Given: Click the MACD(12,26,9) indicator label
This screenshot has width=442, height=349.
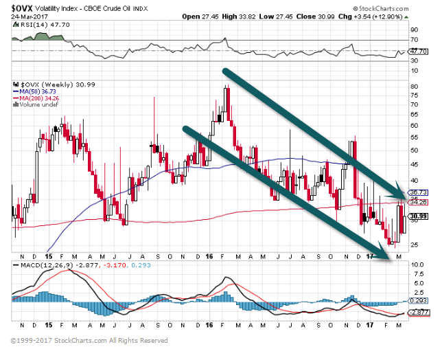Looking at the screenshot, I should (47, 265).
